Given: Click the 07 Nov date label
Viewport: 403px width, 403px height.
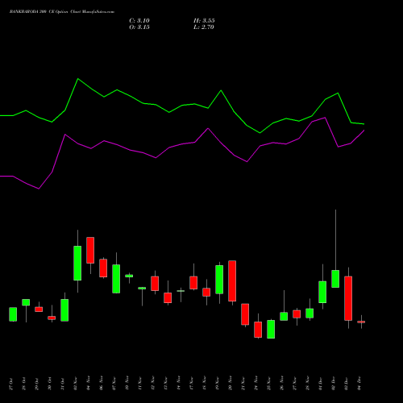Looking at the screenshot, I should click(114, 383).
